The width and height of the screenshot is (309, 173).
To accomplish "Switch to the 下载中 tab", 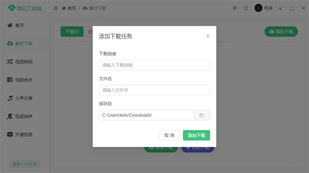I will pos(72,32).
